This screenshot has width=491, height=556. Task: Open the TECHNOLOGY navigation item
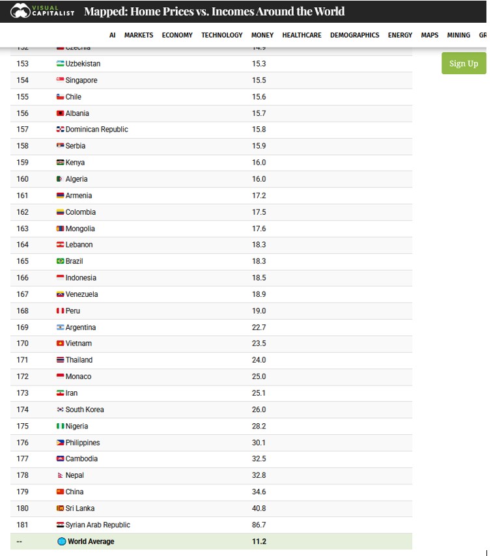(222, 35)
